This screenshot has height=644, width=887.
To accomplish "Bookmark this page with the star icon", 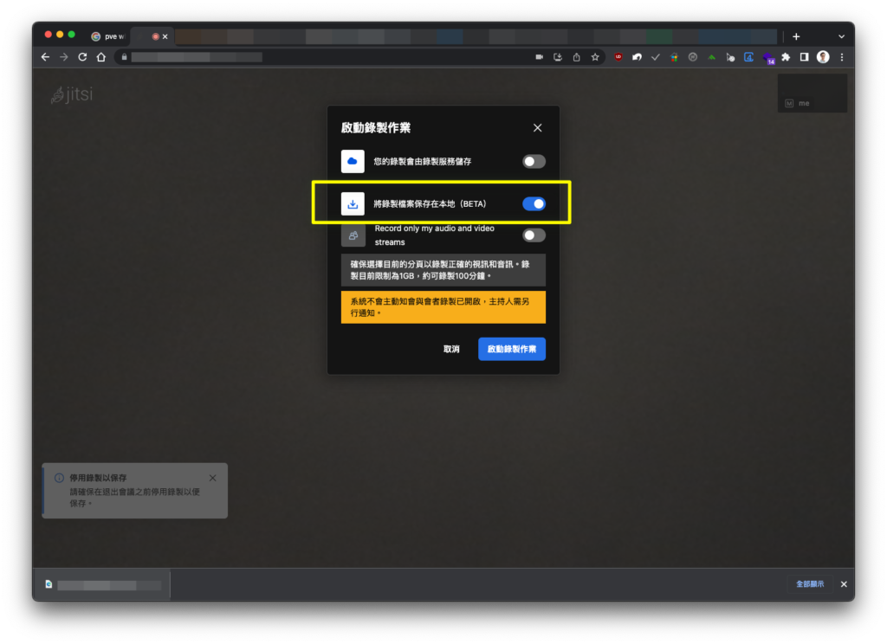I will [595, 57].
